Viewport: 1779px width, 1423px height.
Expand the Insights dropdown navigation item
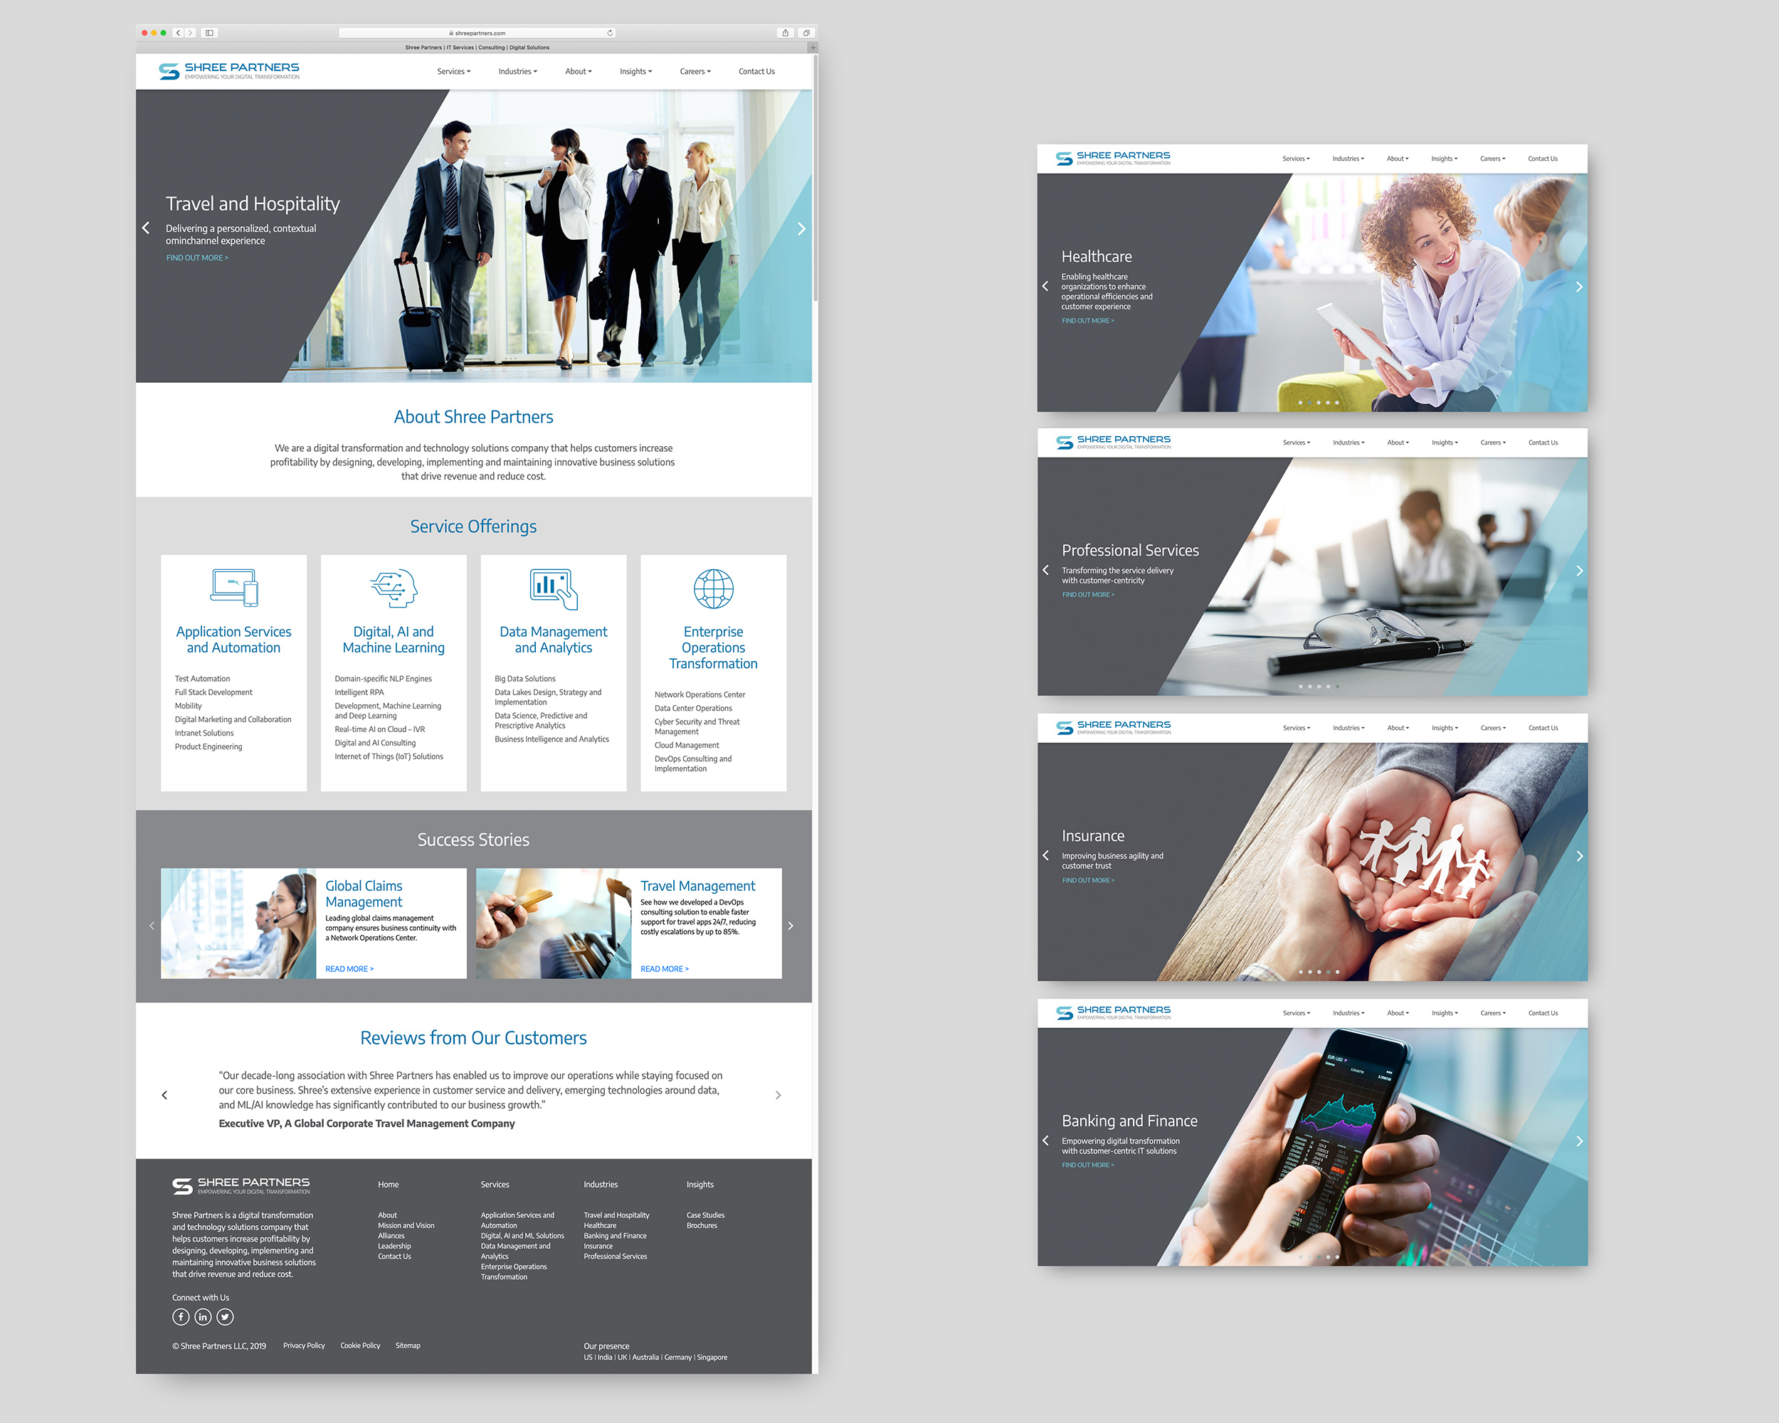[636, 74]
